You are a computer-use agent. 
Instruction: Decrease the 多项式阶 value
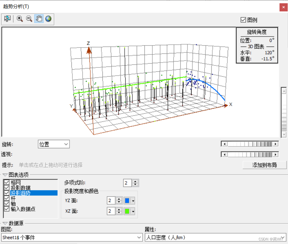[x=135, y=185]
